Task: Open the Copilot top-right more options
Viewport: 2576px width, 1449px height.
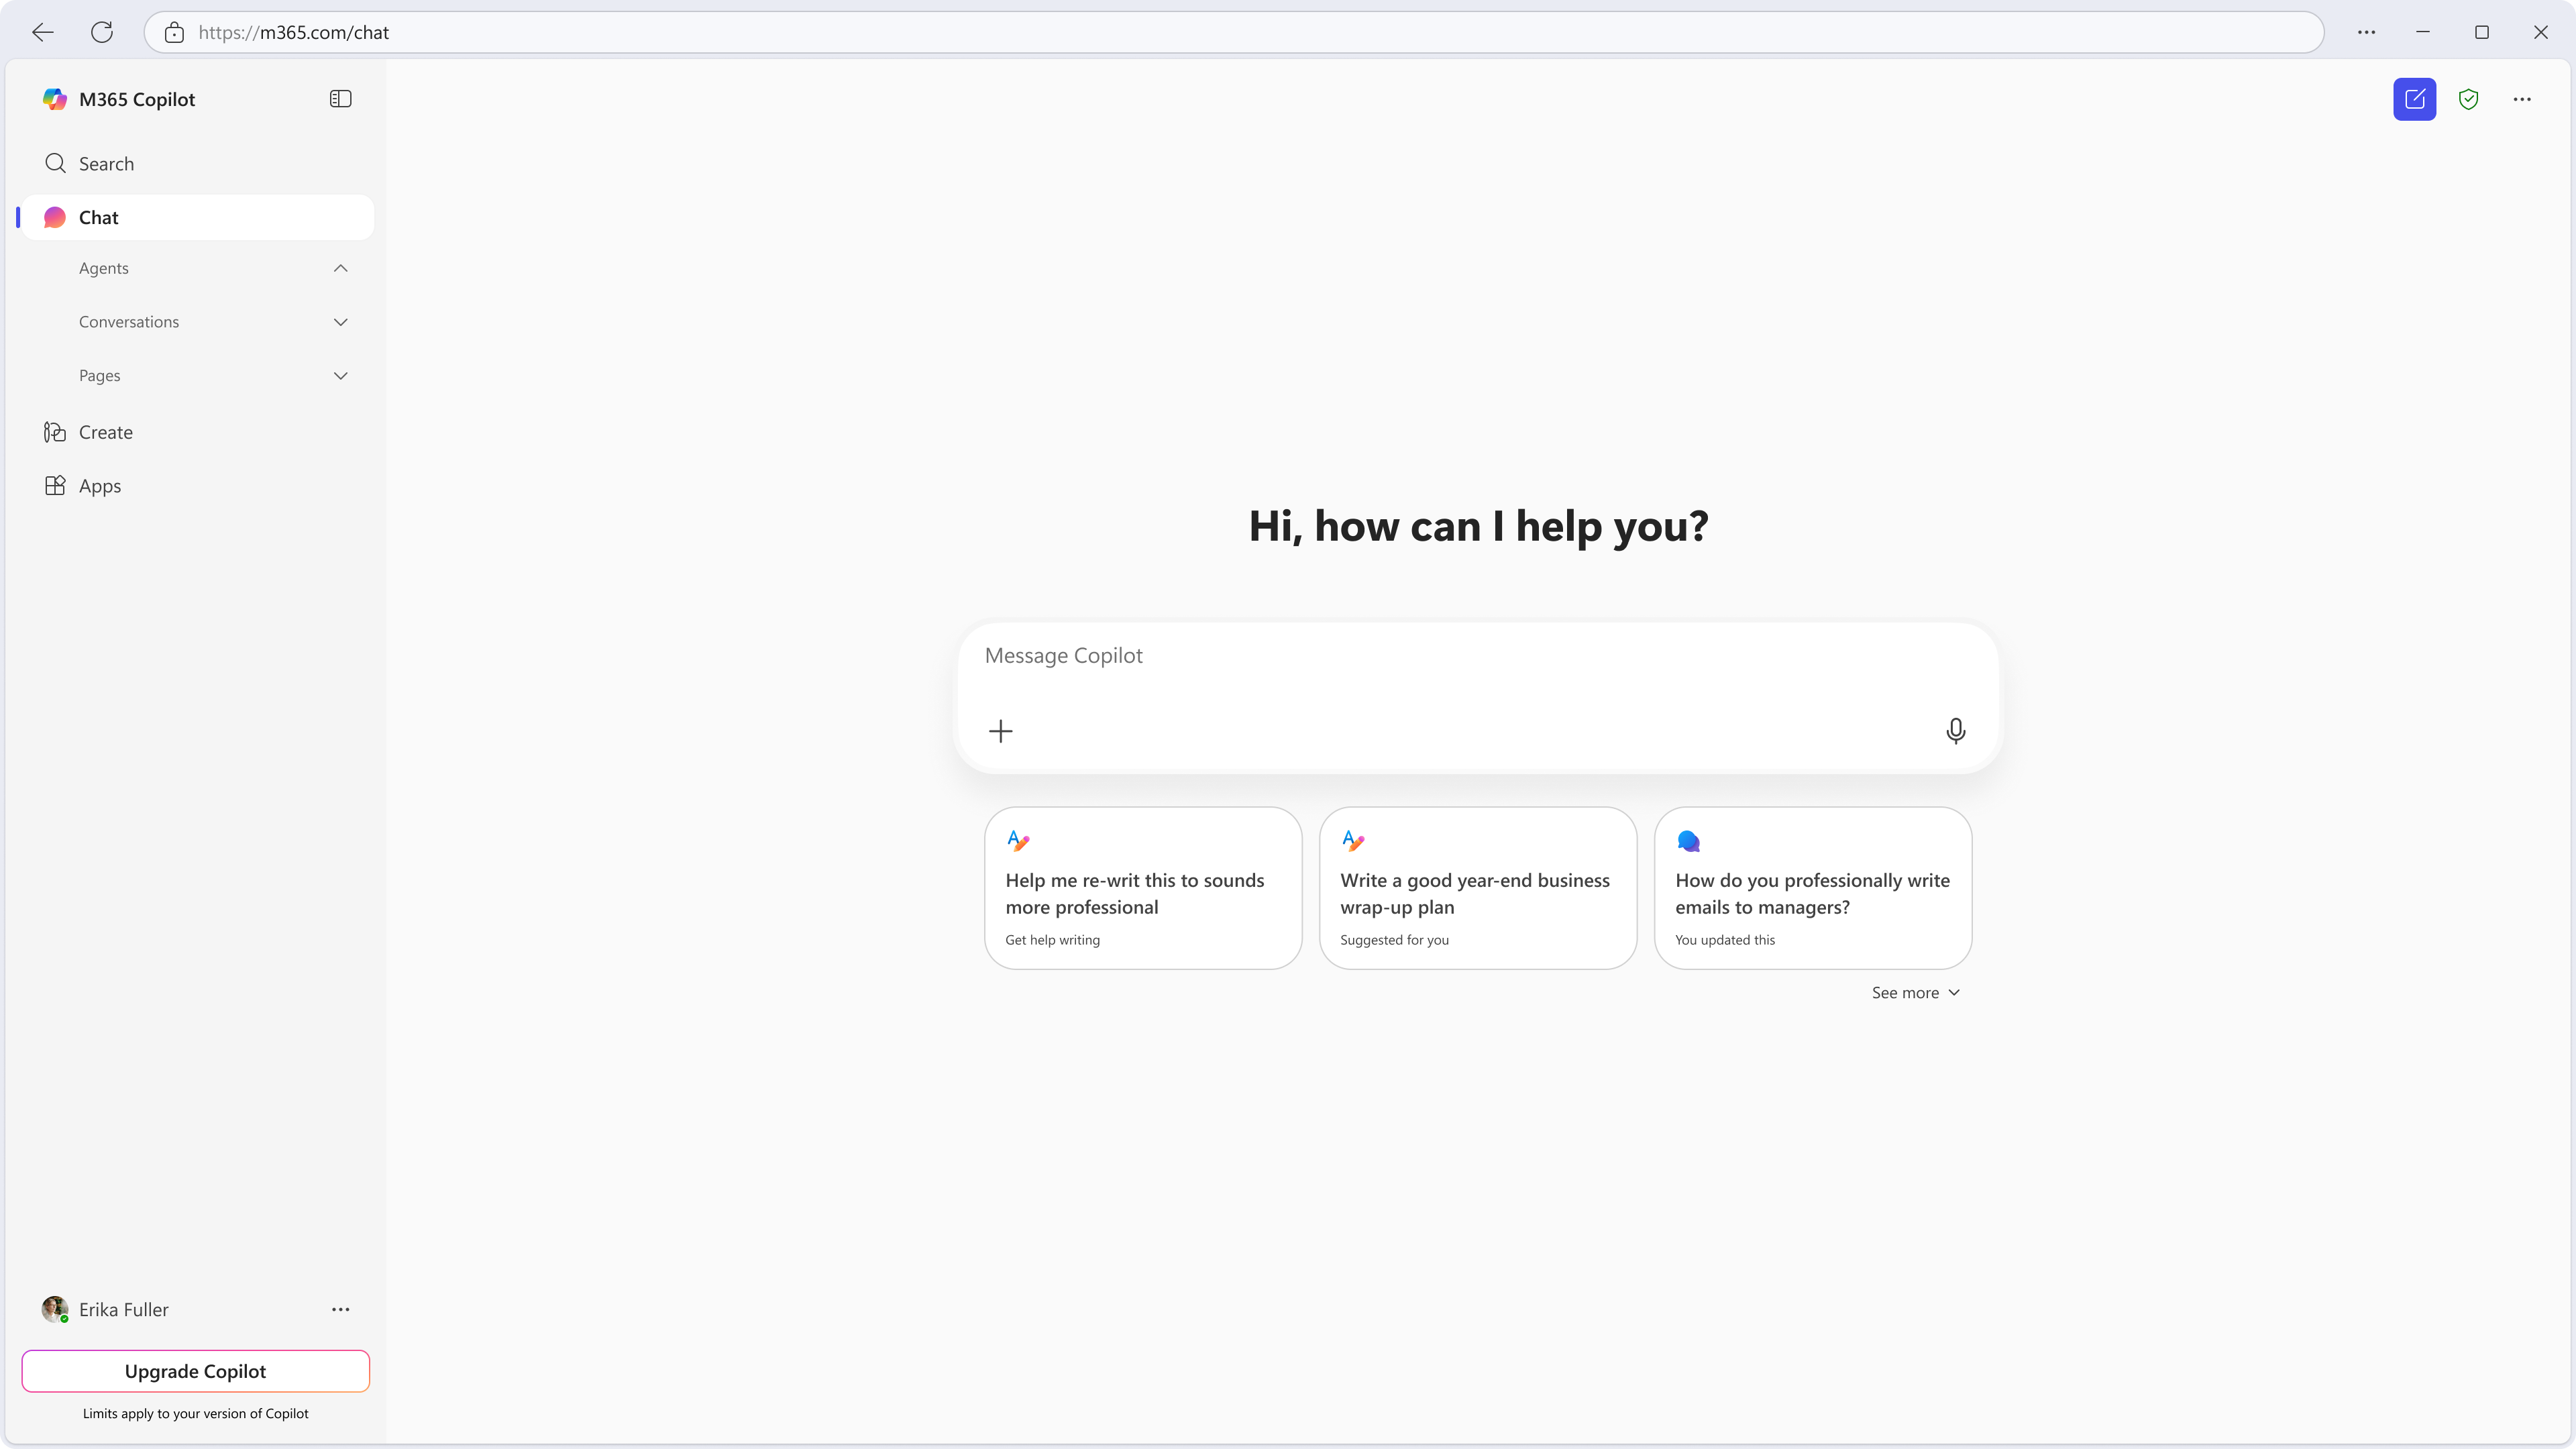Action: (2522, 99)
